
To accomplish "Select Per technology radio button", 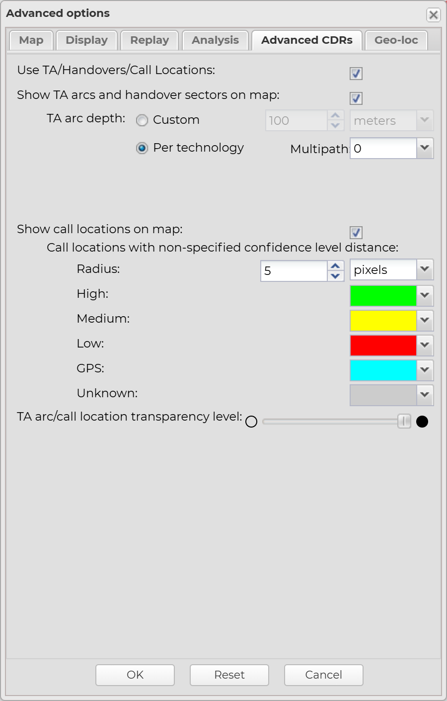I will pos(142,148).
